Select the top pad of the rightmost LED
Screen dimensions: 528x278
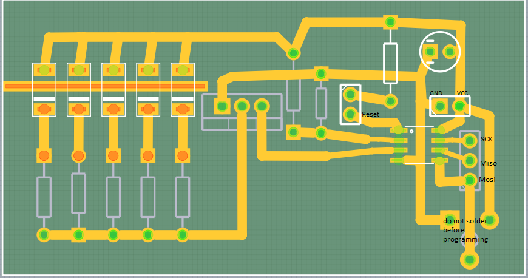click(x=183, y=70)
